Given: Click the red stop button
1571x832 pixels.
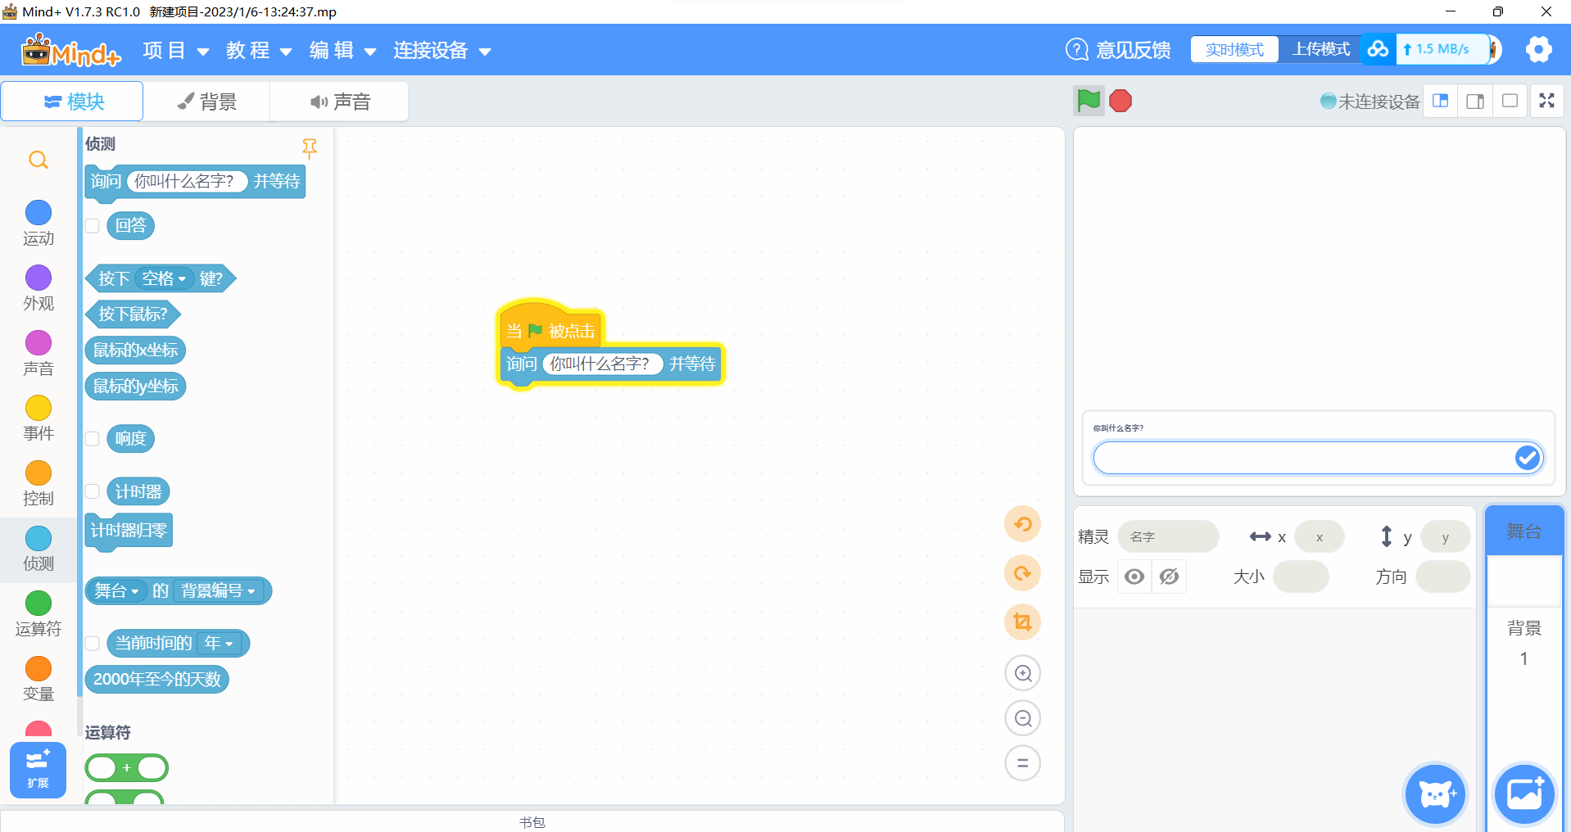Looking at the screenshot, I should click(1121, 101).
